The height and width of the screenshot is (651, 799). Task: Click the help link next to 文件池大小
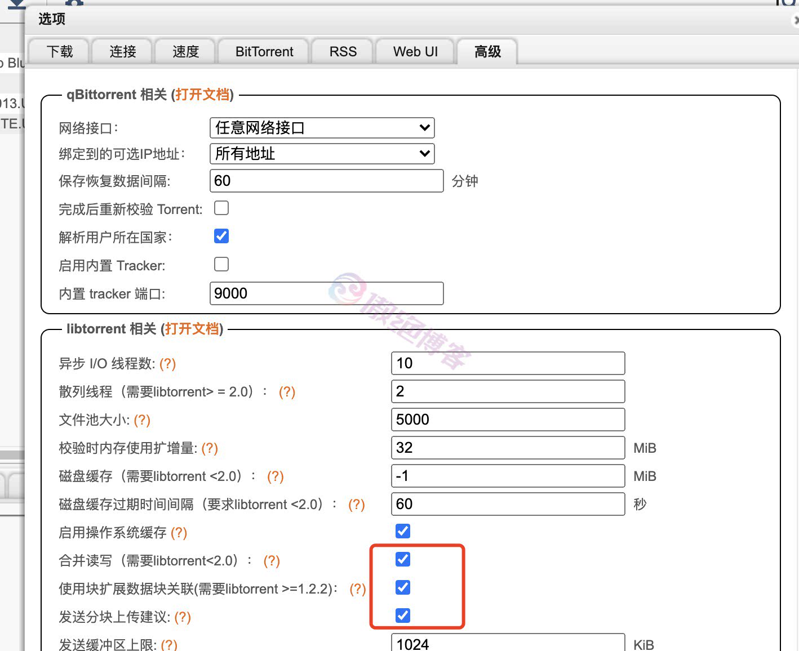click(141, 420)
